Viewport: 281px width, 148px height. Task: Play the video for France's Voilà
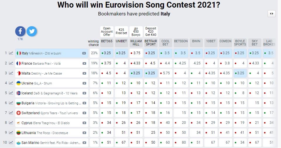pos(84,64)
